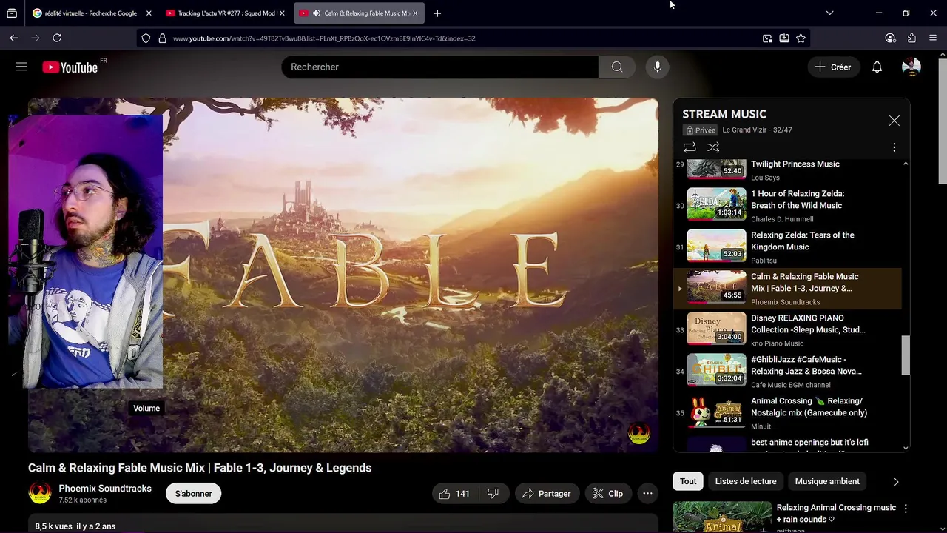Click current Calm & Relaxing Fable playlist entry
The image size is (947, 533).
click(787, 289)
